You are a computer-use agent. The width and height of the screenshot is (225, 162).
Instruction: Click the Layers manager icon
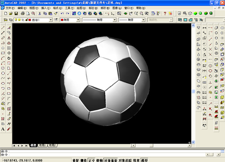pos(5,20)
